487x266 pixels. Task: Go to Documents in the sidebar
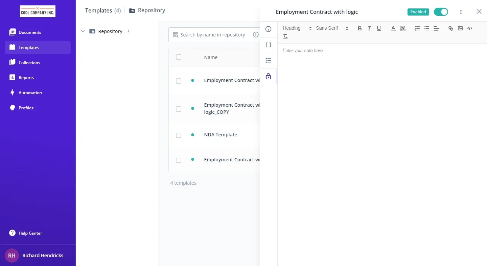coord(30,32)
